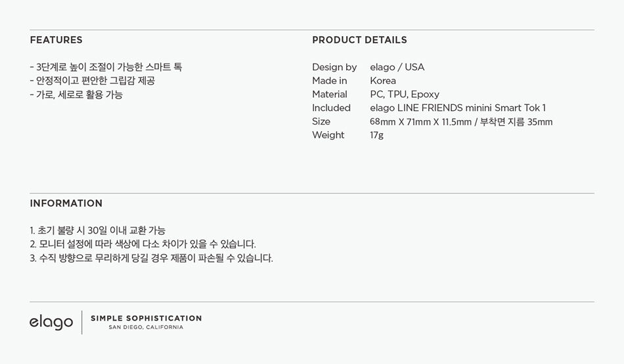The height and width of the screenshot is (364, 624).
Task: Click the FEATURES heading
Action: coord(56,40)
